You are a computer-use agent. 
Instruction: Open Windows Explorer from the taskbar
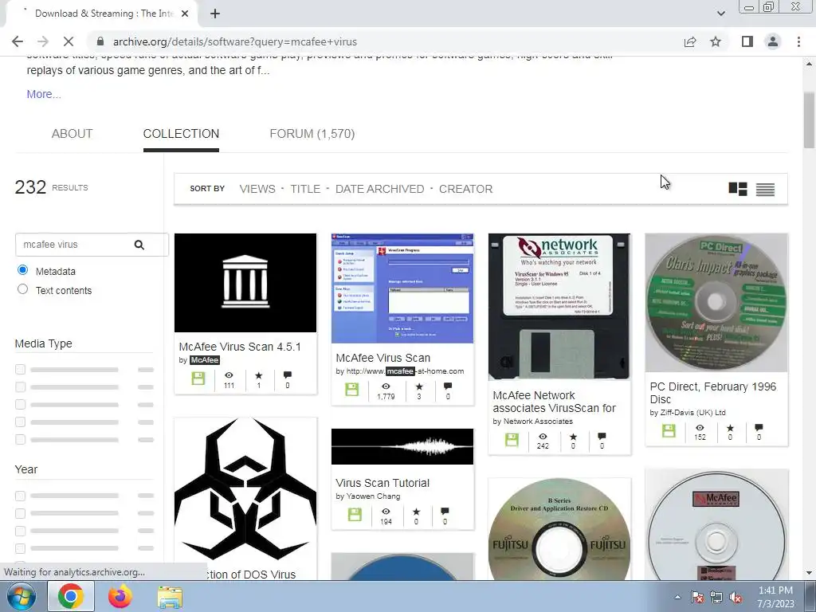170,596
